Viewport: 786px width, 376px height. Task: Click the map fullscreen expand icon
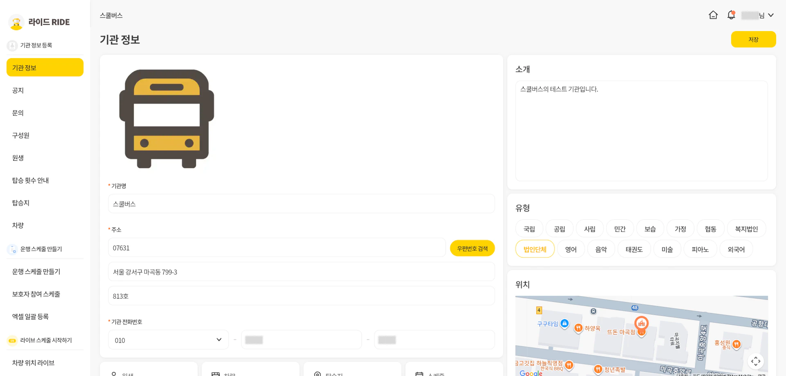[x=755, y=361]
